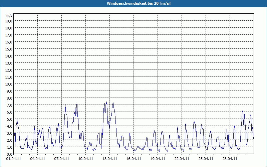The height and width of the screenshot is (167, 267).
Task: Click the y-axis label 1,0
Action: coord(10,147)
